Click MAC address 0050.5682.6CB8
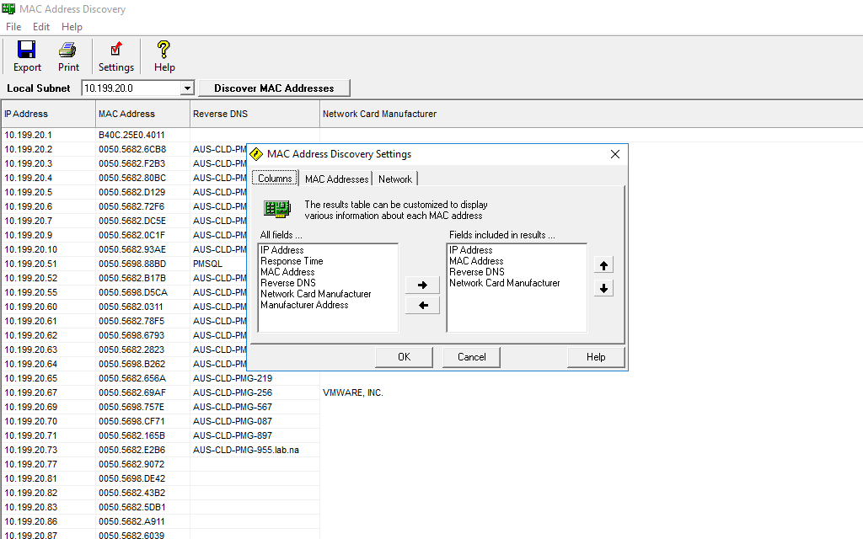The width and height of the screenshot is (863, 539). click(132, 149)
